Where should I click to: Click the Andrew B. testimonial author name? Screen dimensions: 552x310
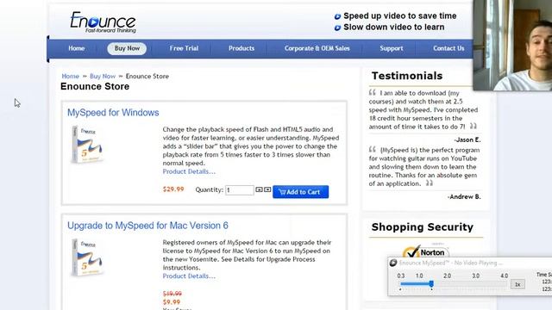tap(464, 197)
